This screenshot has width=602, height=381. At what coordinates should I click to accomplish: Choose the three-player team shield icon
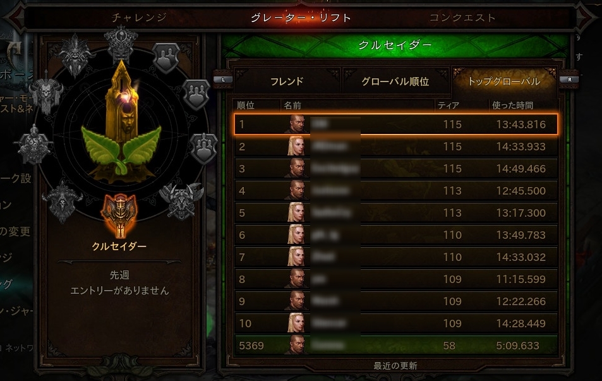(x=196, y=94)
